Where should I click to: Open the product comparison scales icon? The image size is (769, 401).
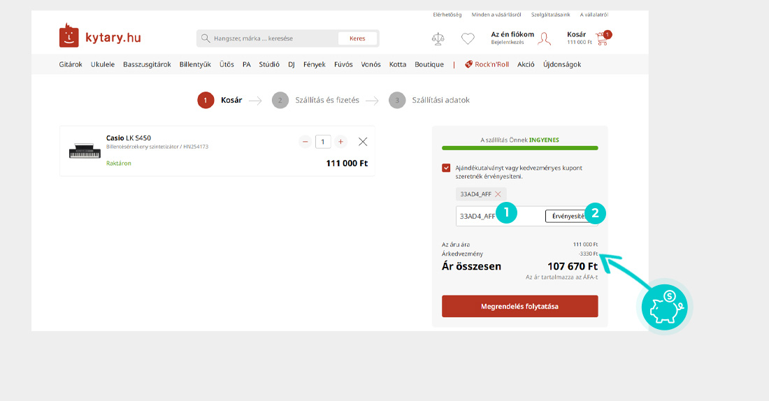click(x=438, y=38)
